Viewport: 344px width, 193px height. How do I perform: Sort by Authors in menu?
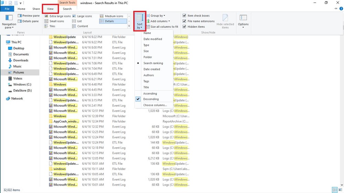149,75
